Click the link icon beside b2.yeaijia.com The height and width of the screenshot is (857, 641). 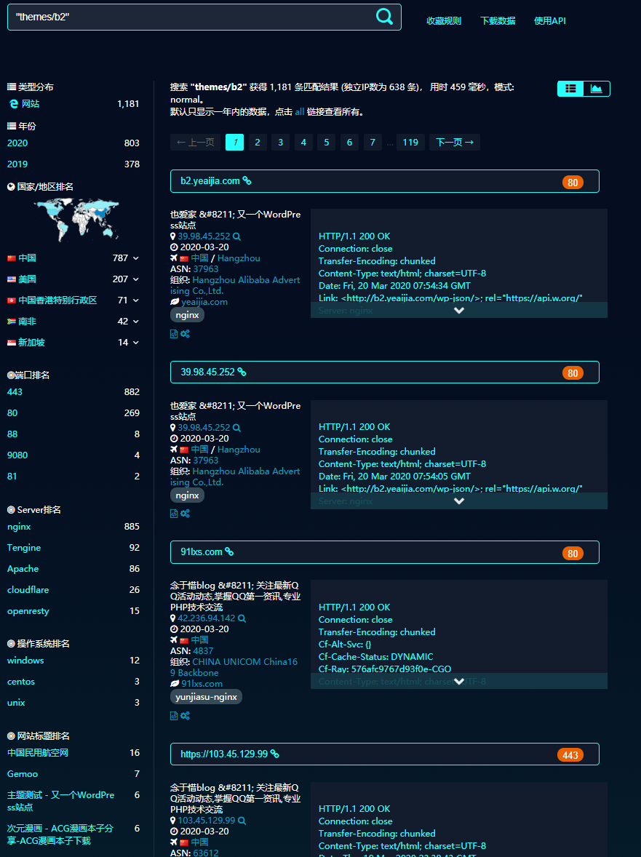(247, 180)
